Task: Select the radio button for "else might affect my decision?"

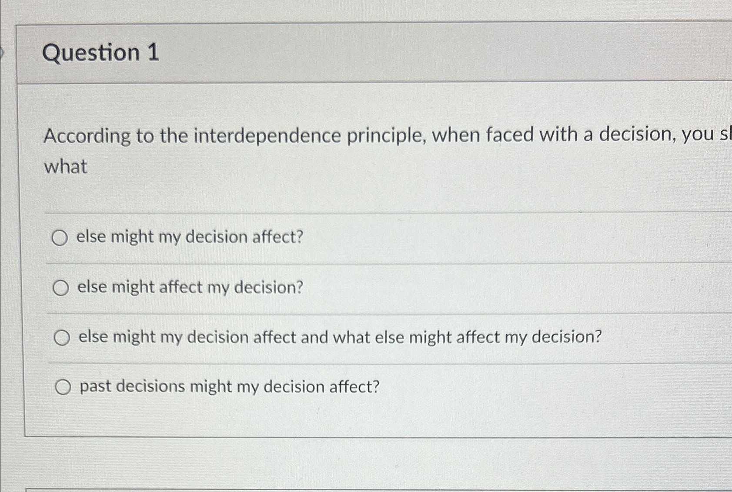Action: (x=61, y=287)
